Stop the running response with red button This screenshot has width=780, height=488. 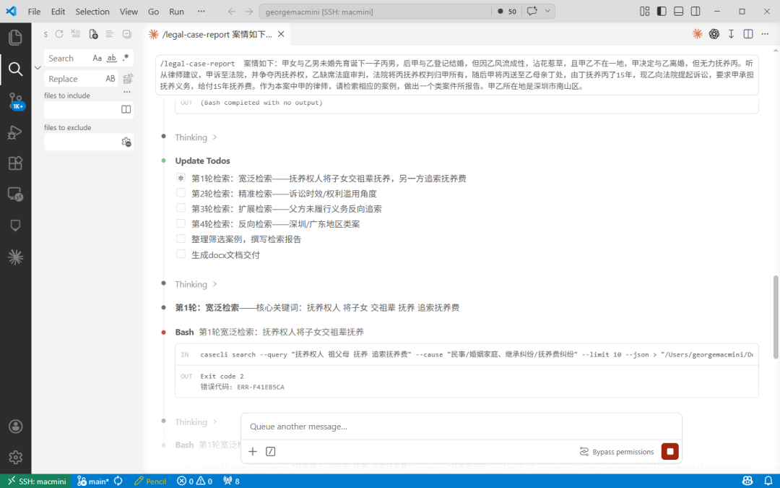pos(670,451)
